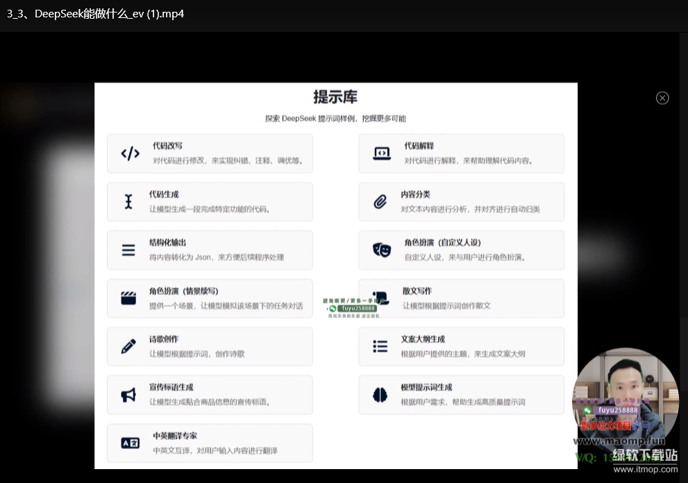688x483 pixels.
Task: Click the 提示库 page heading
Action: [335, 96]
